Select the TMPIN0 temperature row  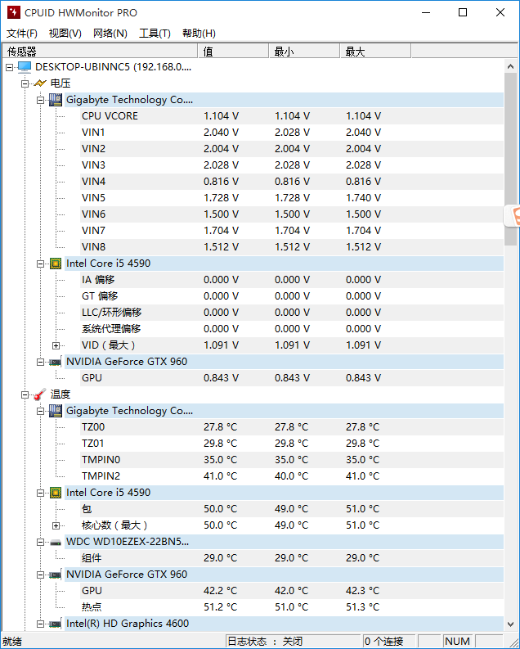point(292,460)
